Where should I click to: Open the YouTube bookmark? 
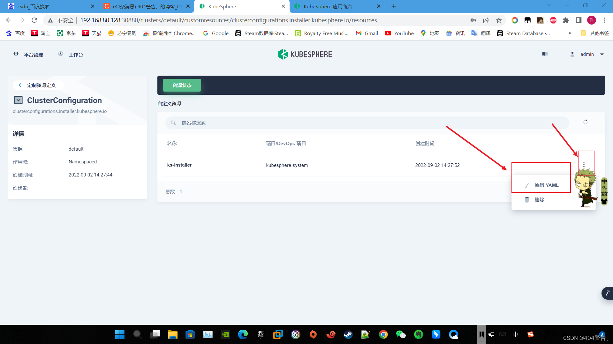[399, 33]
